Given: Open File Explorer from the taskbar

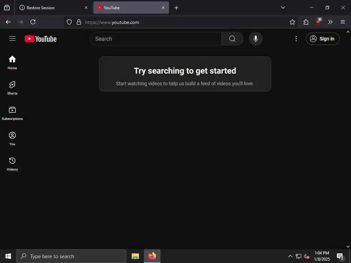Looking at the screenshot, I should tap(135, 256).
